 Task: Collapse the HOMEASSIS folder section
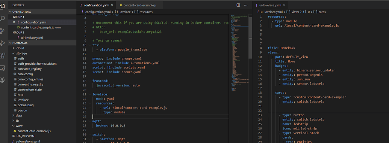click(x=42, y=43)
